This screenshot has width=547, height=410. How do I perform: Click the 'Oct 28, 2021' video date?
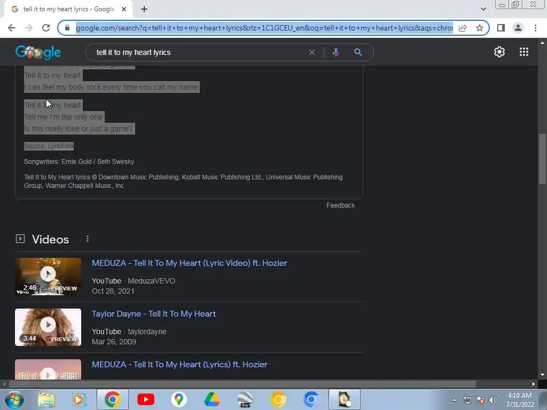[113, 291]
